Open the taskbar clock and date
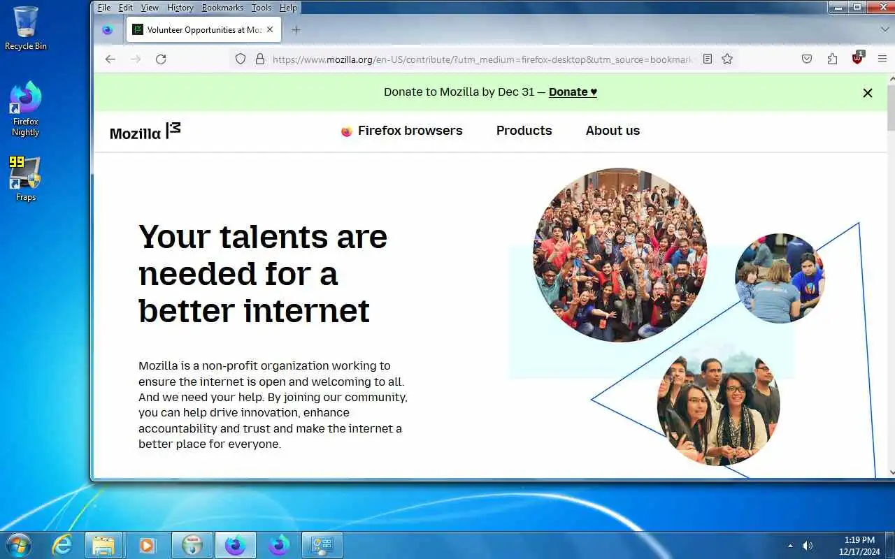The image size is (895, 559). pyautogui.click(x=860, y=546)
